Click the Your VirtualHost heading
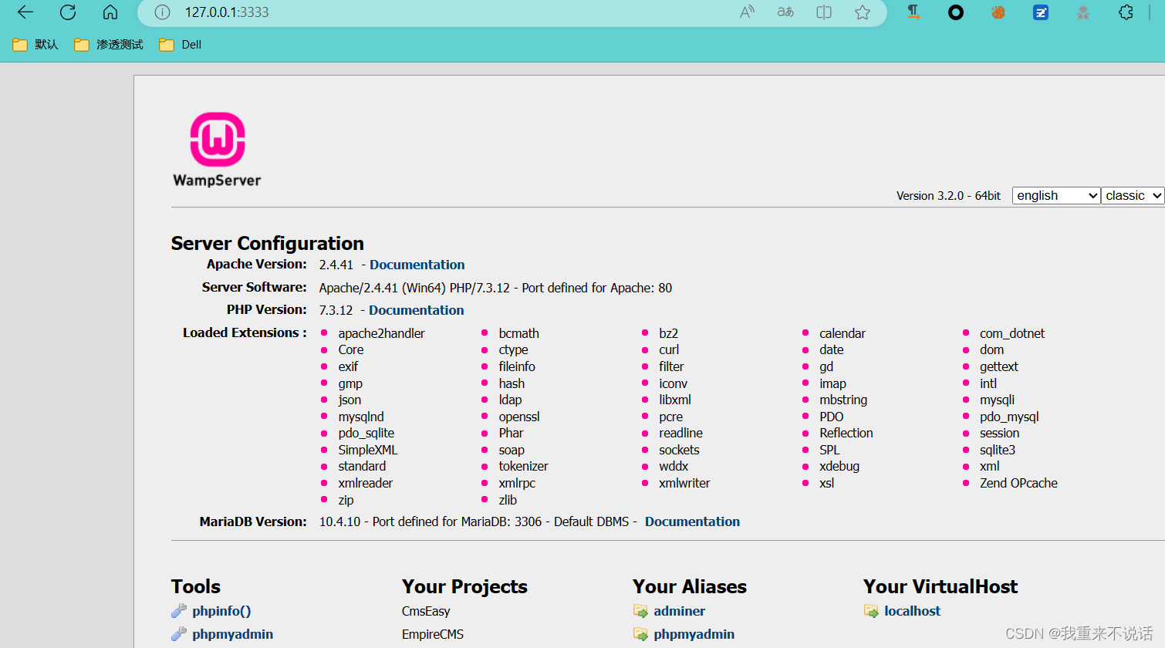Viewport: 1165px width, 648px height. 940,586
